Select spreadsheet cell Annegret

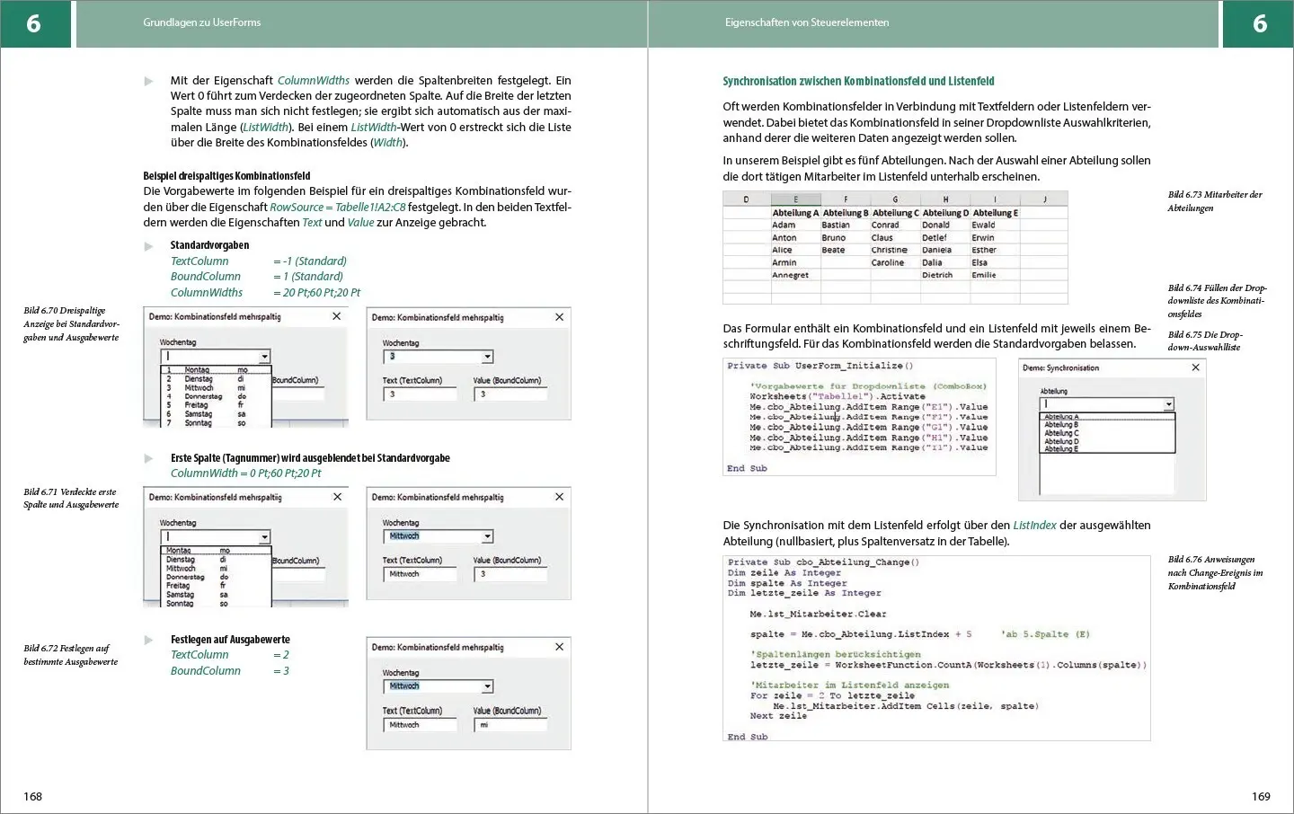(x=795, y=275)
